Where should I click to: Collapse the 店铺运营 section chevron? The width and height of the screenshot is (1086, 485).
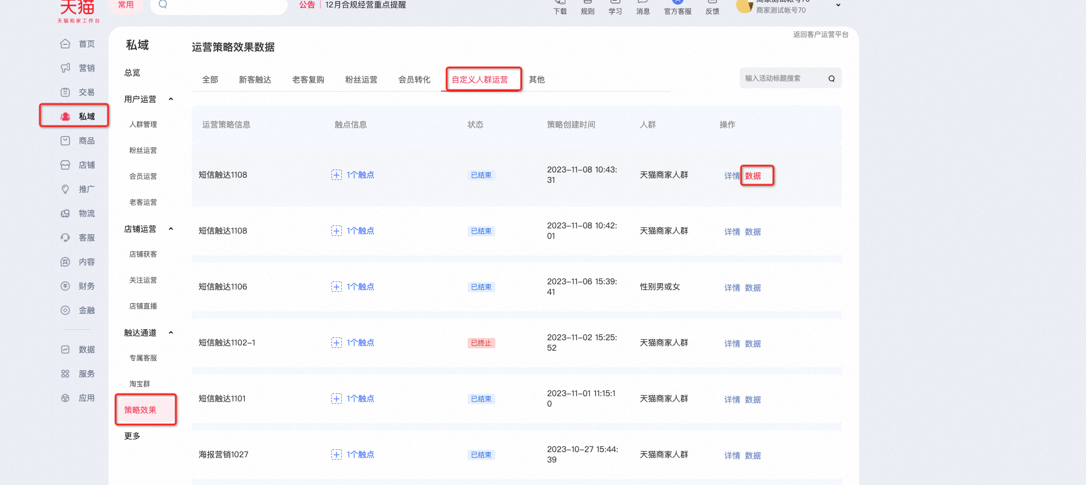pos(171,229)
